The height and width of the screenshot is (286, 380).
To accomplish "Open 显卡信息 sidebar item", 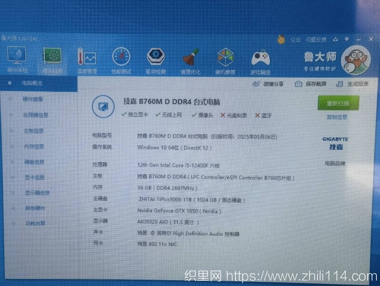I will (35, 178).
